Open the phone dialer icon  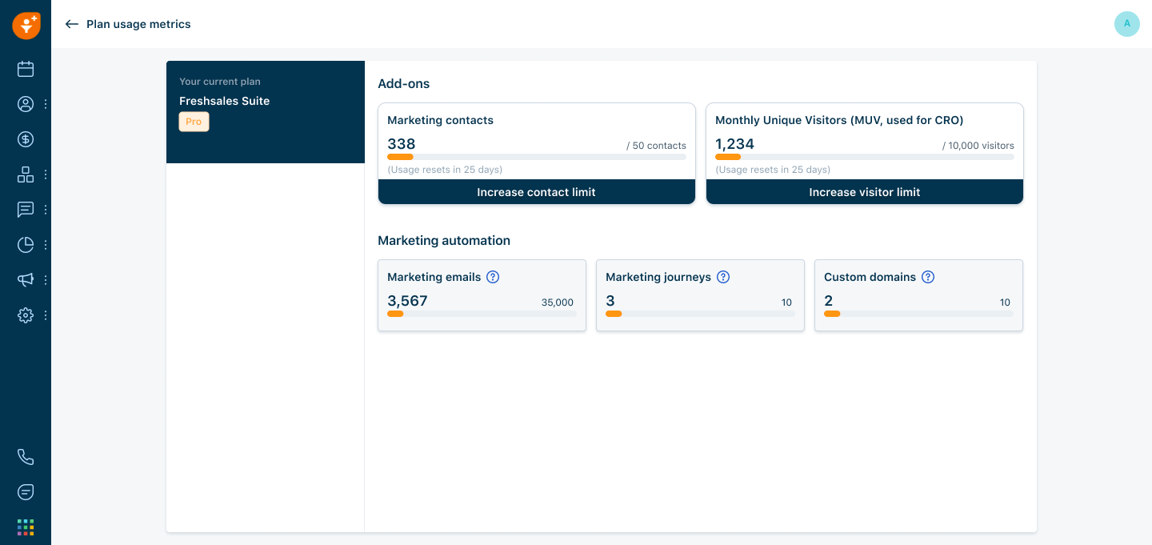[x=26, y=457]
